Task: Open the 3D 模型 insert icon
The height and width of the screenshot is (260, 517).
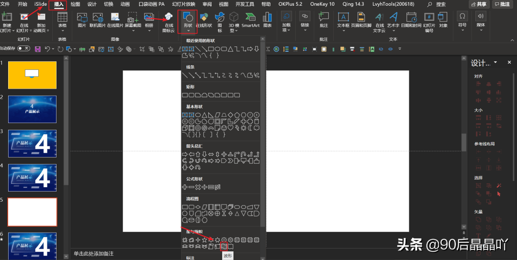Action: pyautogui.click(x=234, y=22)
